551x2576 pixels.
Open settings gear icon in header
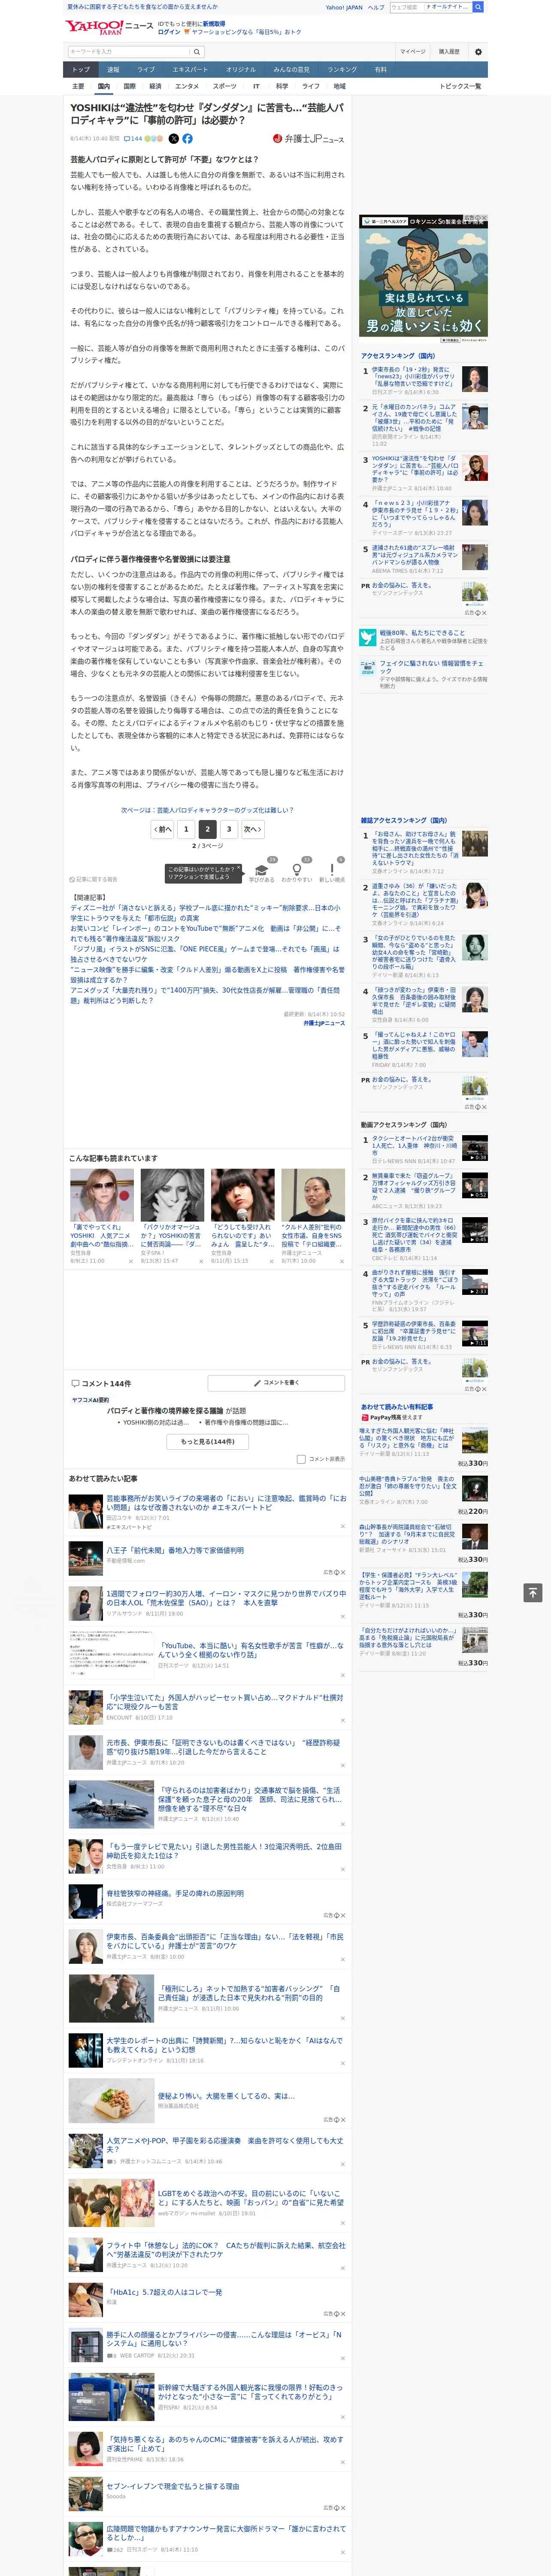pyautogui.click(x=477, y=51)
